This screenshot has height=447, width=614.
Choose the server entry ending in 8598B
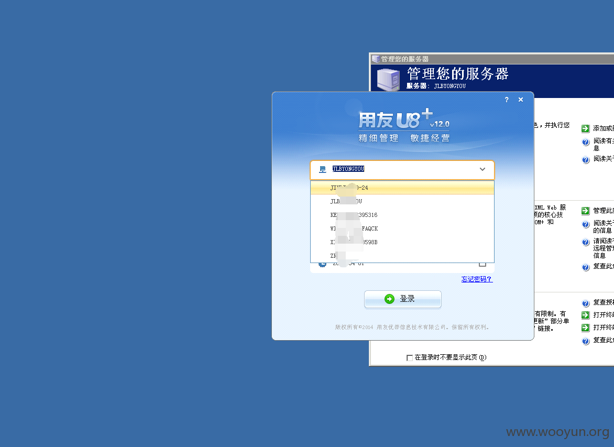pyautogui.click(x=402, y=242)
